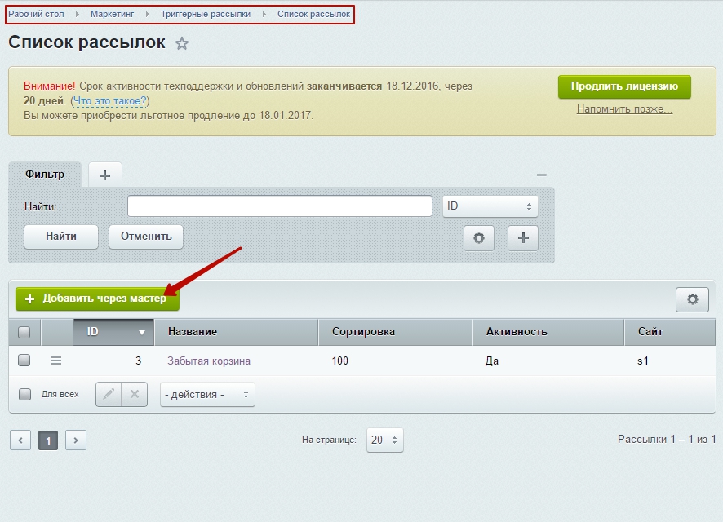The image size is (723, 522).
Task: Click the delete X icon below table
Action: point(135,395)
